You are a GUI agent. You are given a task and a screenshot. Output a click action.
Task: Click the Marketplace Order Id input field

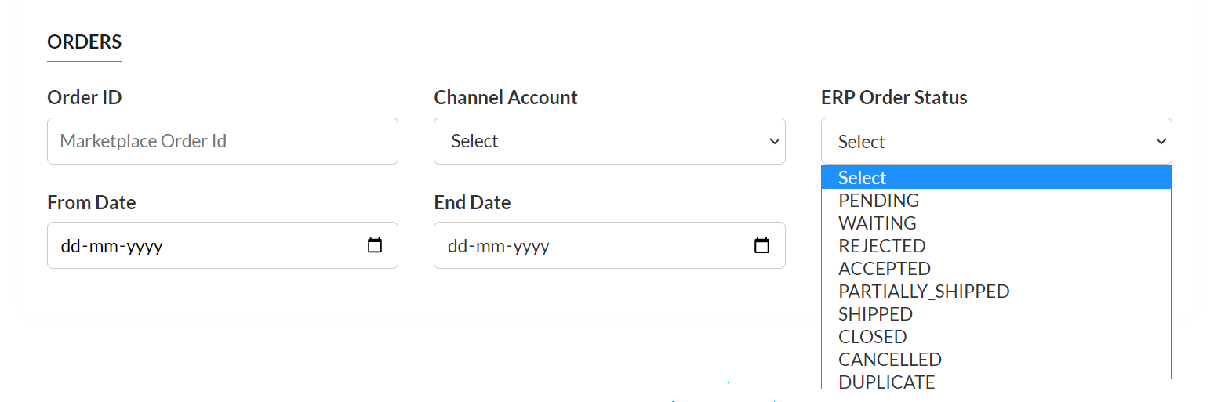[x=223, y=141]
